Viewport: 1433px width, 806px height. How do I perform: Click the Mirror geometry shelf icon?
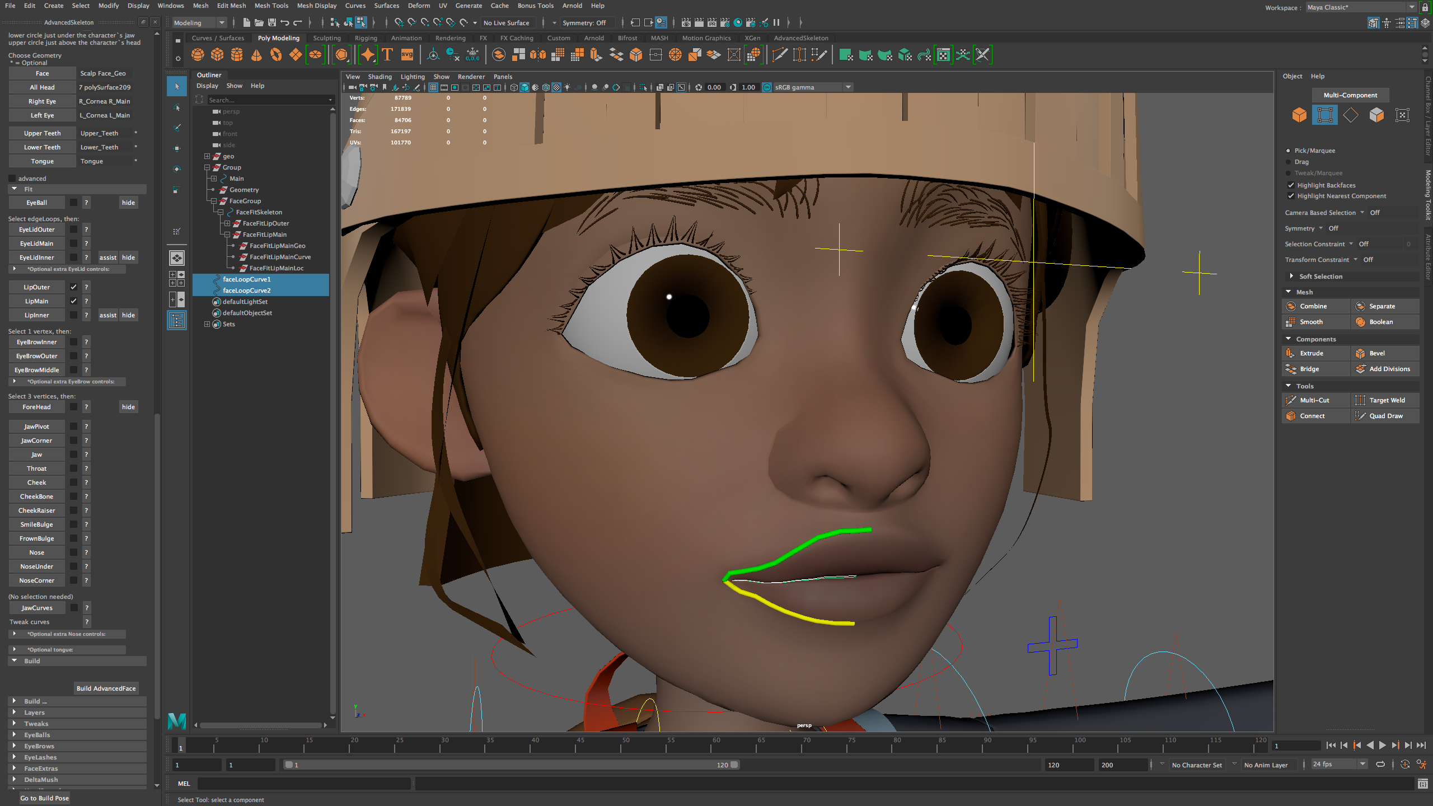[538, 55]
